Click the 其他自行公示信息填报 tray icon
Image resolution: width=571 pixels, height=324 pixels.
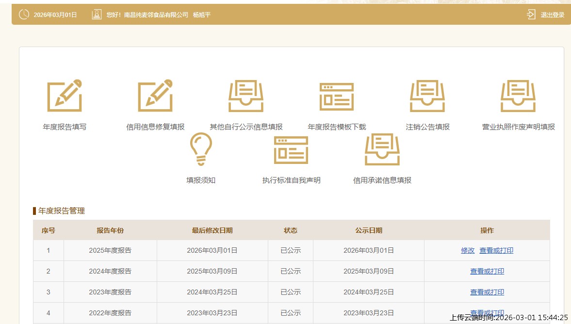coord(246,96)
